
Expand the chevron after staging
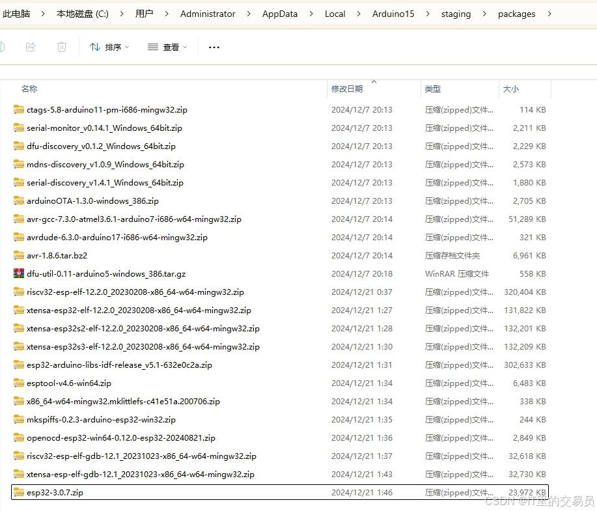pyautogui.click(x=484, y=14)
